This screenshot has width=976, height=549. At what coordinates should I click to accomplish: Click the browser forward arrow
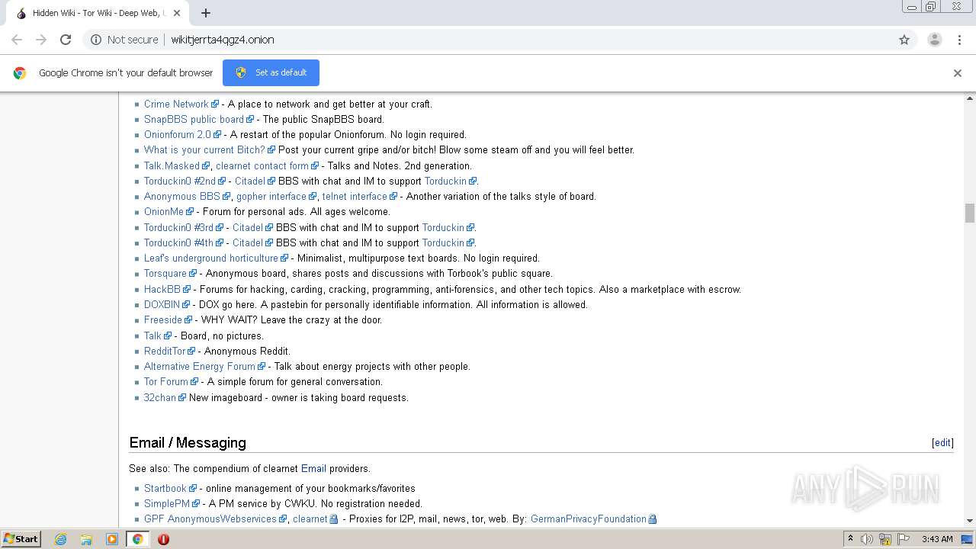41,40
